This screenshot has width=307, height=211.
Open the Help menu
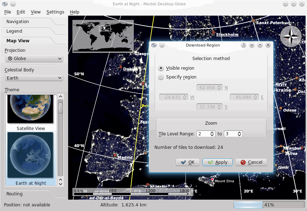tap(75, 12)
